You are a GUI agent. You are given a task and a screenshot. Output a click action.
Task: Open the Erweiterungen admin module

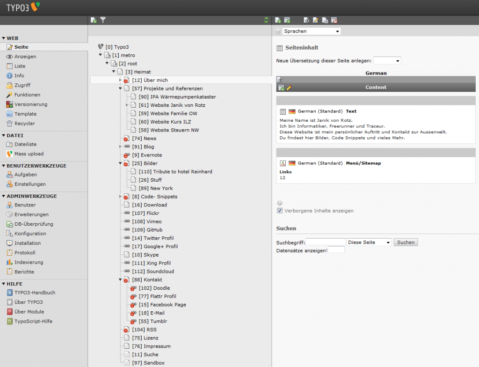pos(31,214)
